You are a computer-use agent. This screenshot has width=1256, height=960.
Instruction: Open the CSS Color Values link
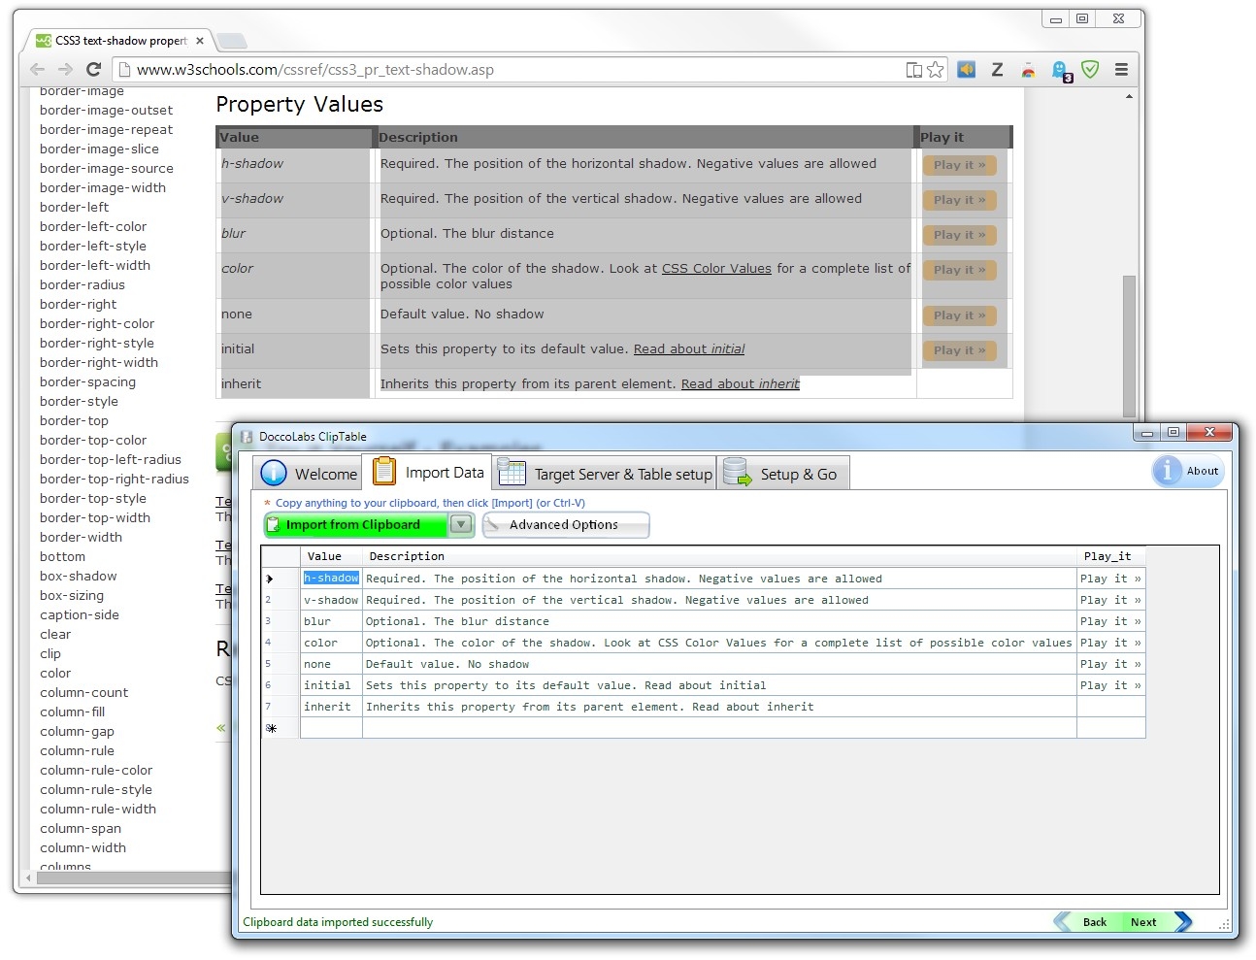click(716, 269)
